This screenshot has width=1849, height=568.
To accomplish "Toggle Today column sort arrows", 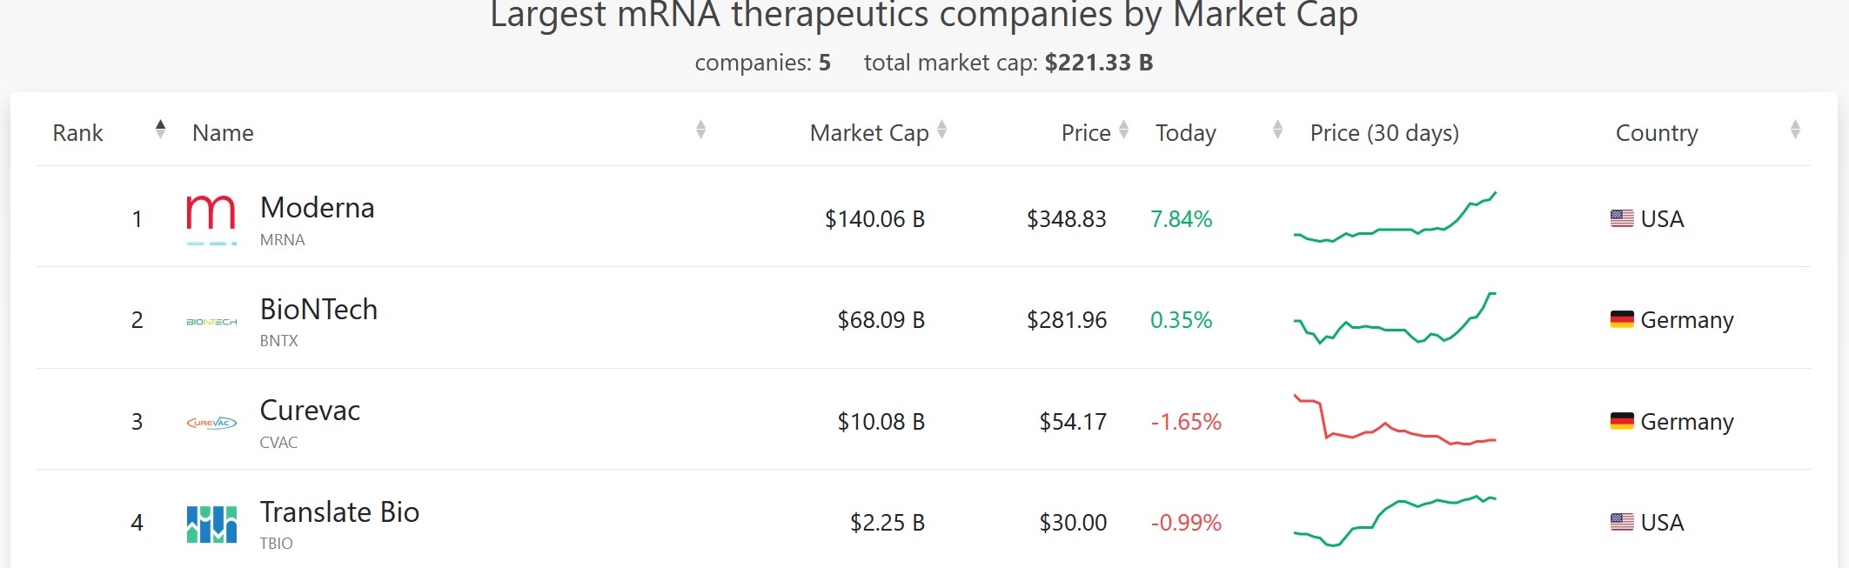I will [1277, 130].
